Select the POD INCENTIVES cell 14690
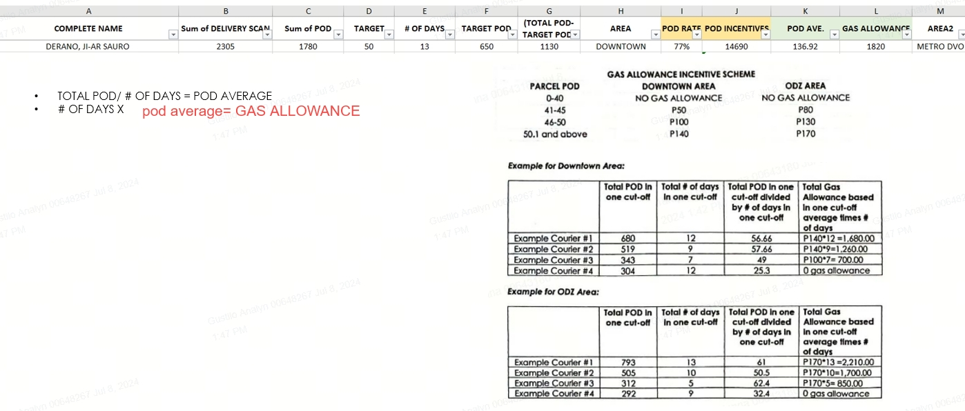This screenshot has height=411, width=965. pyautogui.click(x=737, y=46)
